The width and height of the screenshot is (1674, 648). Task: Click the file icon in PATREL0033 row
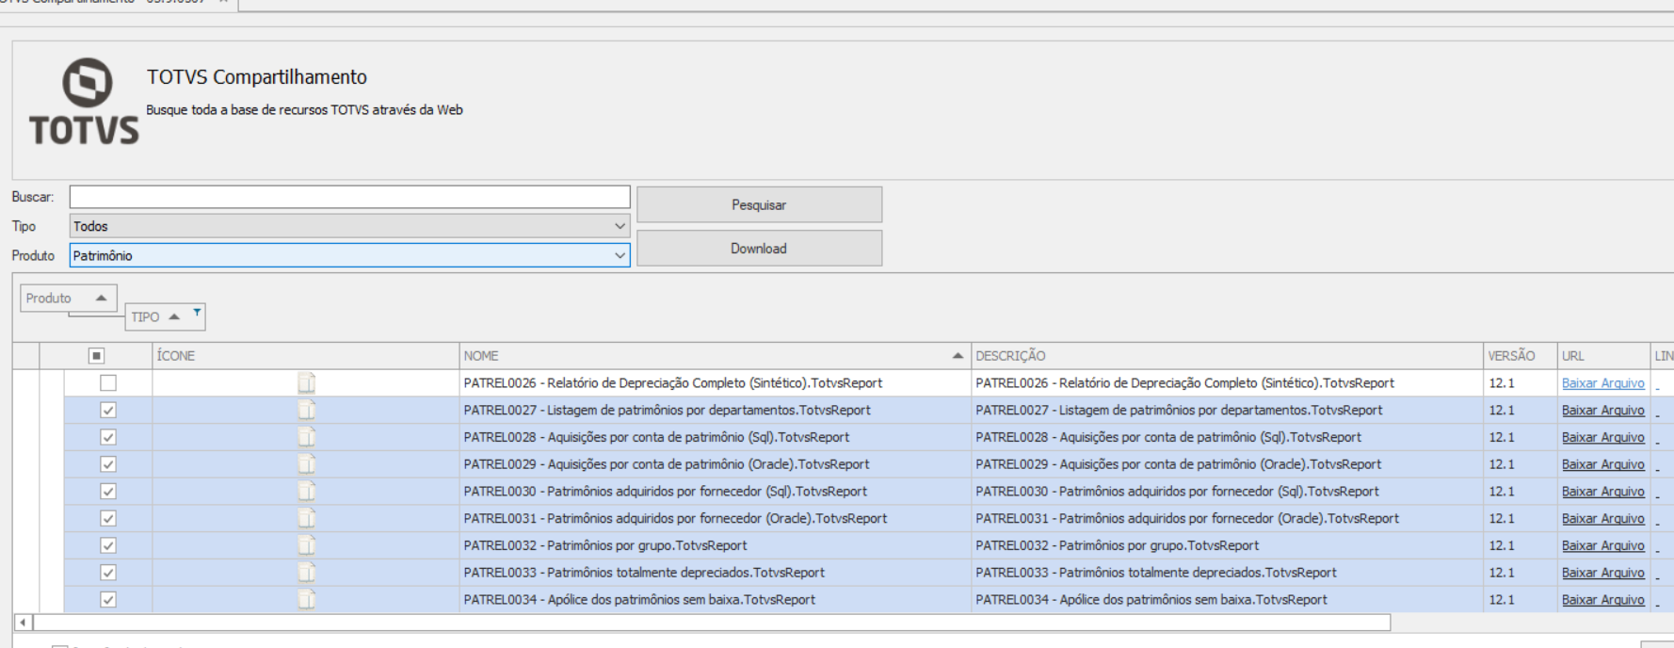pos(306,573)
